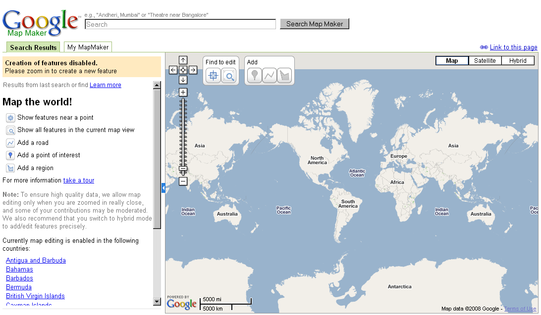Image resolution: width=541 pixels, height=315 pixels.
Task: Click the road icon beside 'Add a road'
Action: (11, 143)
